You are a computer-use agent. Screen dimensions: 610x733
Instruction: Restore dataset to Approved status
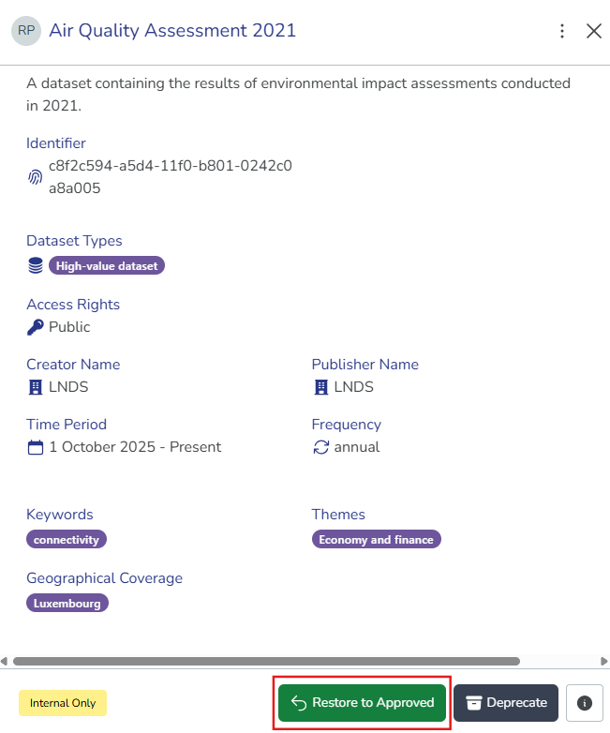(x=362, y=703)
